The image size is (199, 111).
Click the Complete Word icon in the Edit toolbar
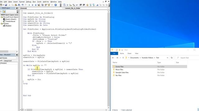click(77, 5)
